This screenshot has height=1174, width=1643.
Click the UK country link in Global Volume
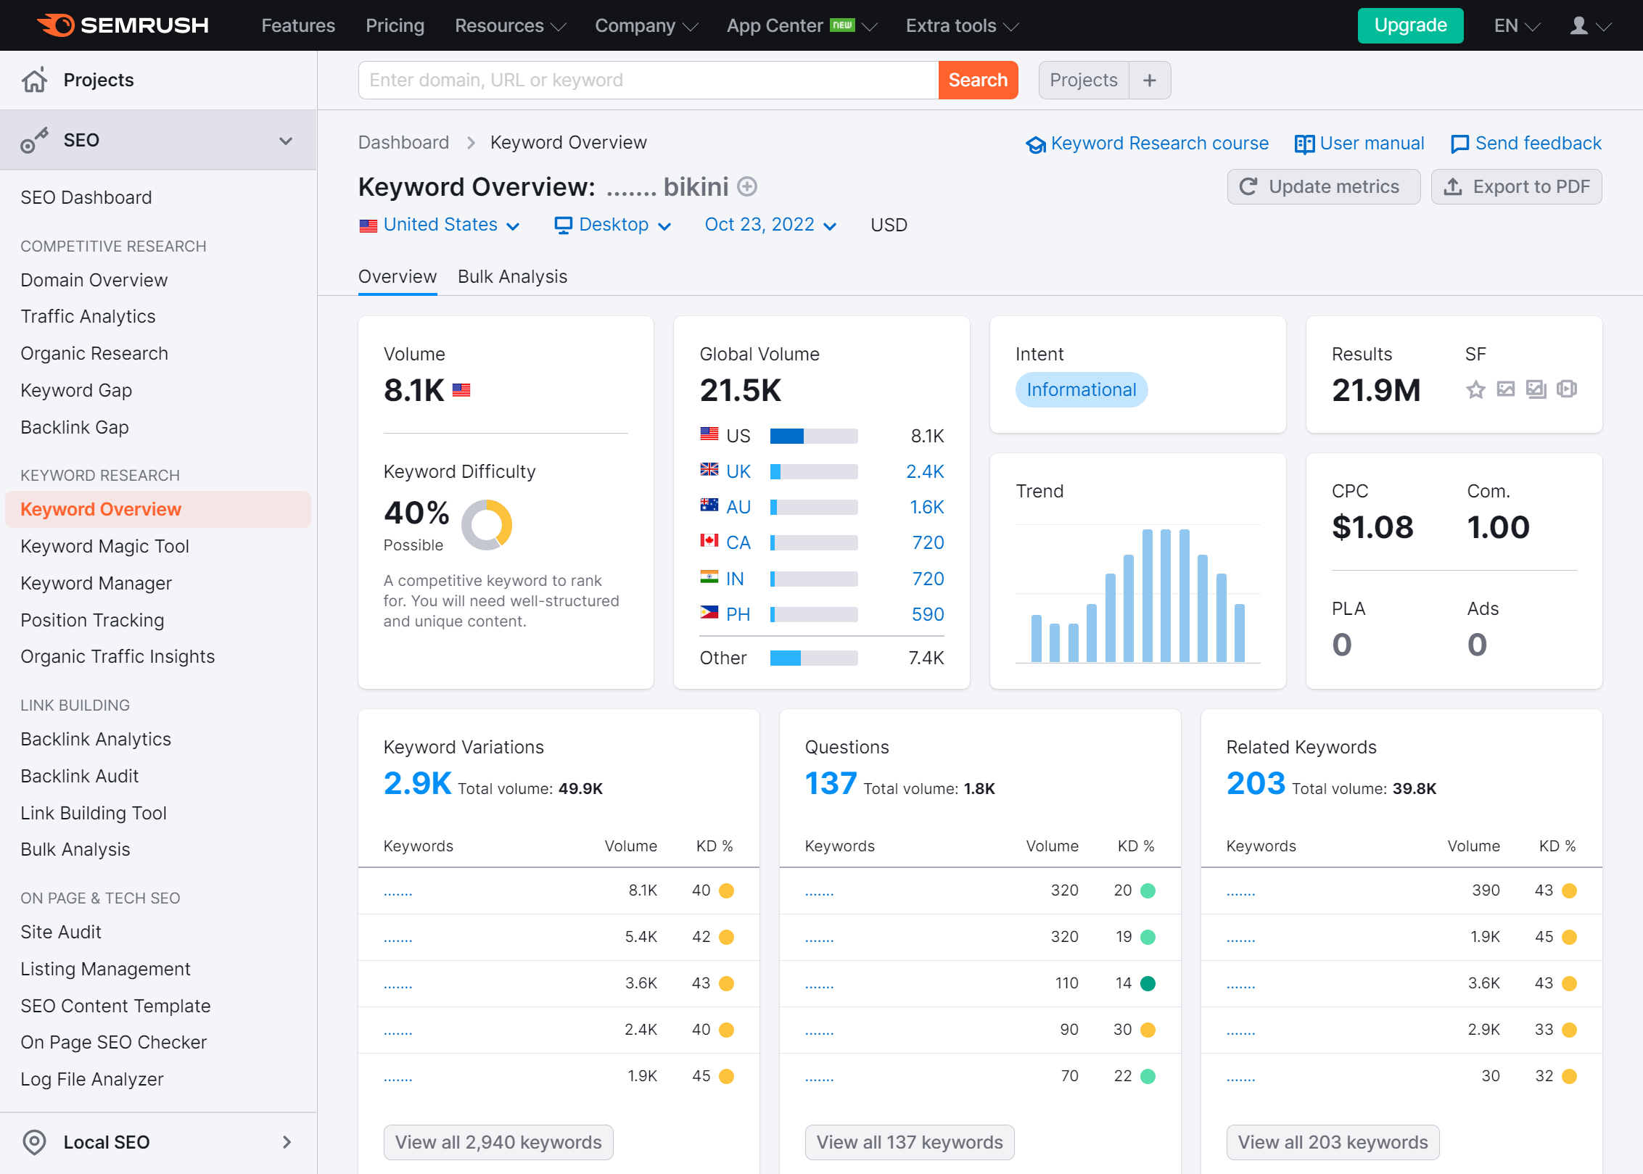pos(738,471)
